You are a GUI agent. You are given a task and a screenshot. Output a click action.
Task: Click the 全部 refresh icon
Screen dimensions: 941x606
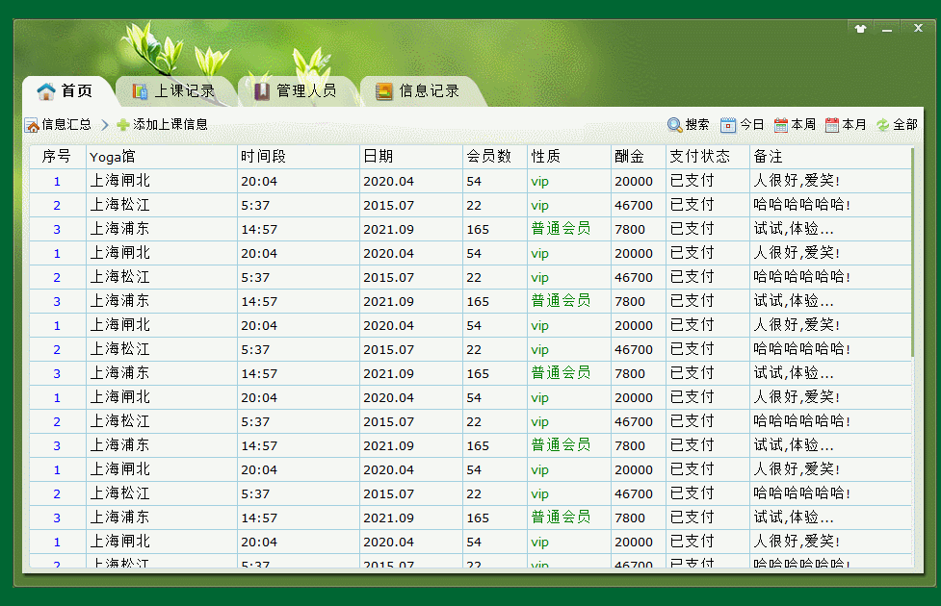click(x=883, y=125)
